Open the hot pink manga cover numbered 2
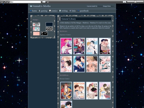144x108 pixels. point(66,46)
